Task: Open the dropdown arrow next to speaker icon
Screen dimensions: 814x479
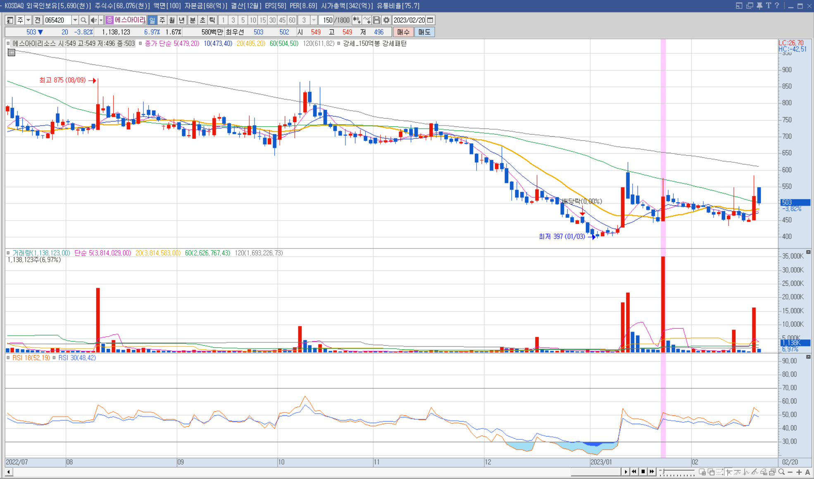Action: (101, 20)
